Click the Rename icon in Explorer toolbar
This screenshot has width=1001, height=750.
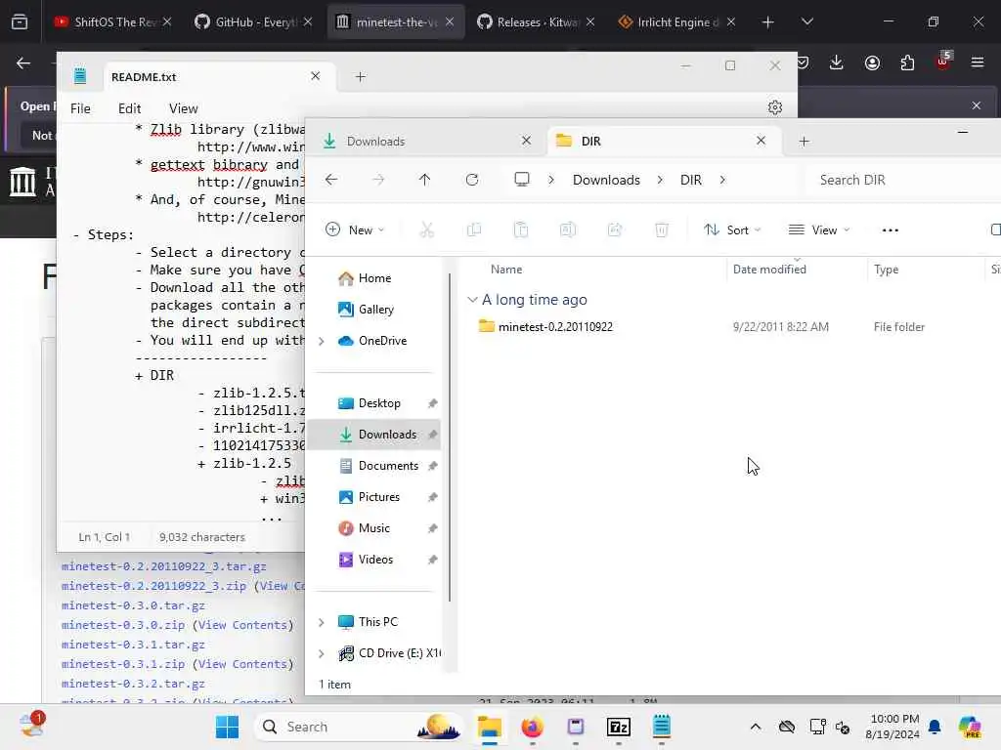tap(568, 229)
